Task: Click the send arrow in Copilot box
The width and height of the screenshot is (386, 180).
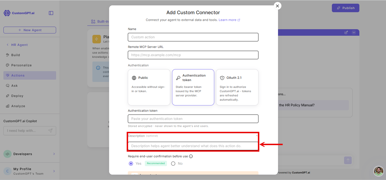Action: click(x=50, y=131)
